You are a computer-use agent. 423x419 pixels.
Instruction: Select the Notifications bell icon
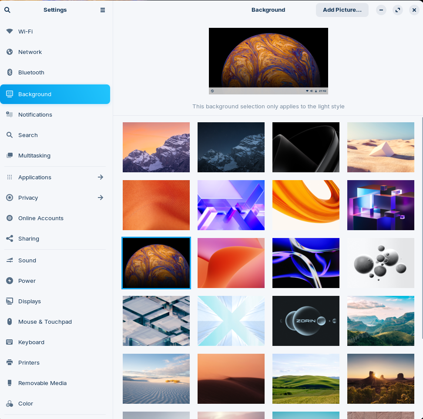10,114
